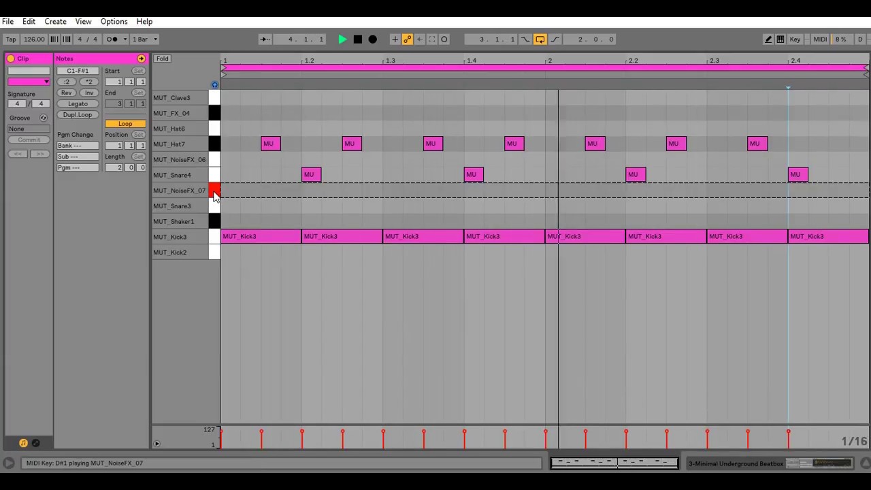This screenshot has width=871, height=490.
Task: Toggle the Loop switch in transport bar
Action: pos(540,39)
